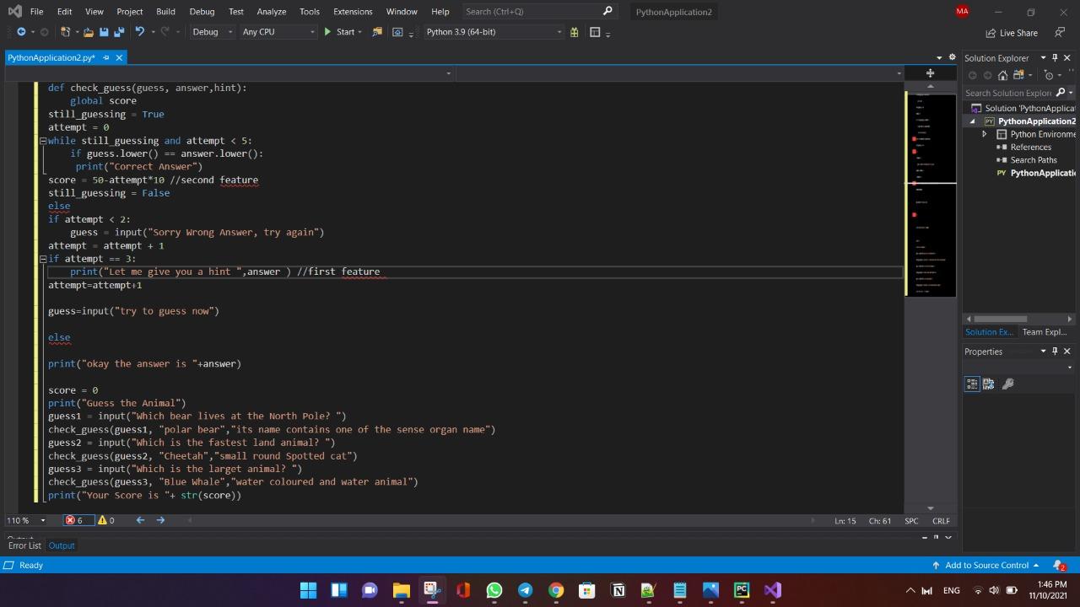Undo the last edit with the toolbar arrow
This screenshot has height=607, width=1080.
tap(140, 32)
